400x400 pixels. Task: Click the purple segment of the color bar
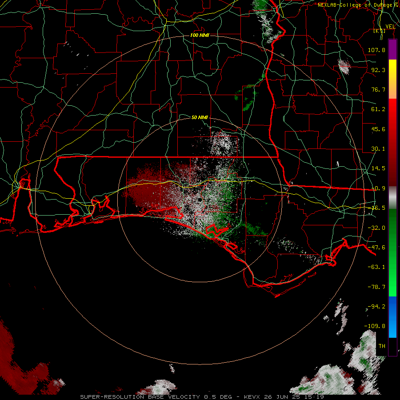(392, 49)
